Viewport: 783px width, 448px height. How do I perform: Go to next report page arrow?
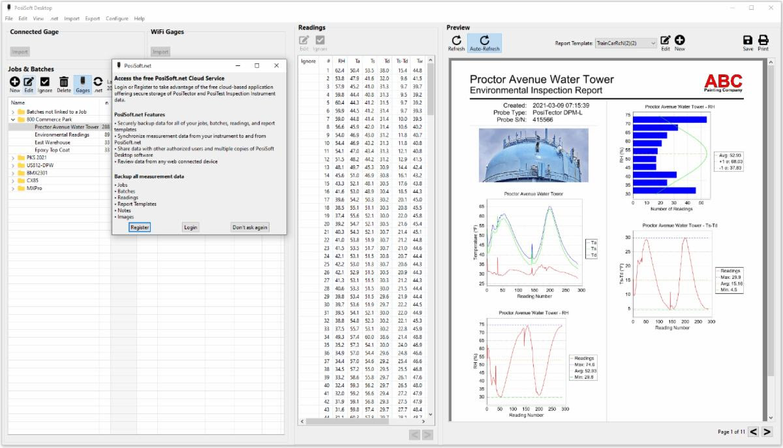point(767,432)
